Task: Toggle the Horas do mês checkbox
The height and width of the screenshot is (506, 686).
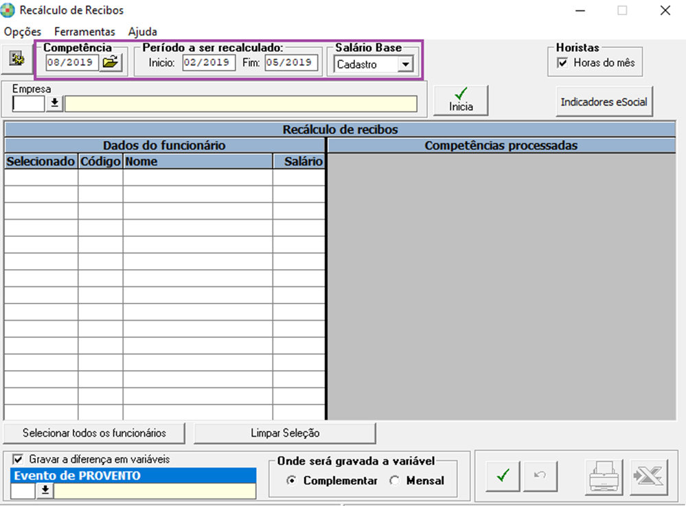Action: click(x=563, y=63)
